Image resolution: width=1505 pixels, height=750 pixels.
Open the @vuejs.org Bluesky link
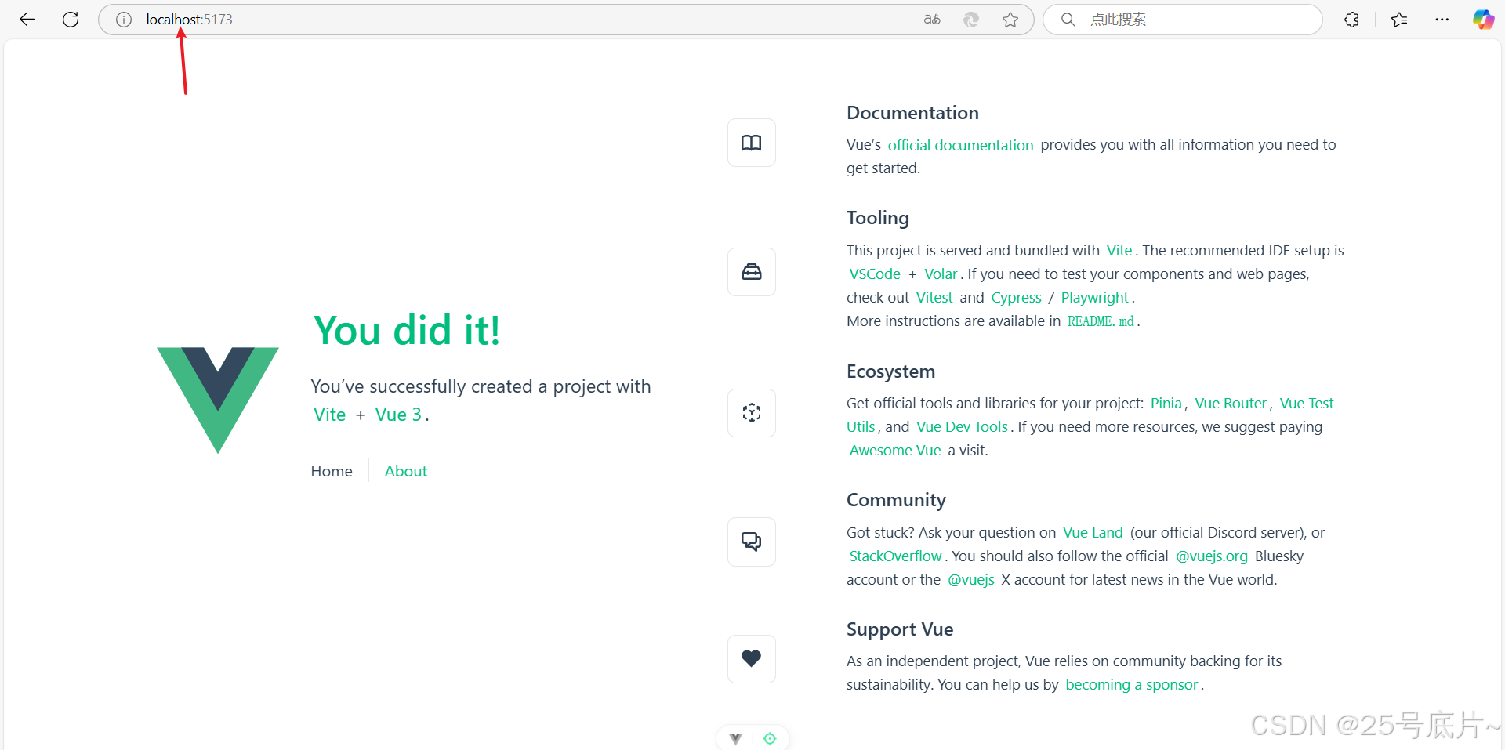tap(1212, 556)
